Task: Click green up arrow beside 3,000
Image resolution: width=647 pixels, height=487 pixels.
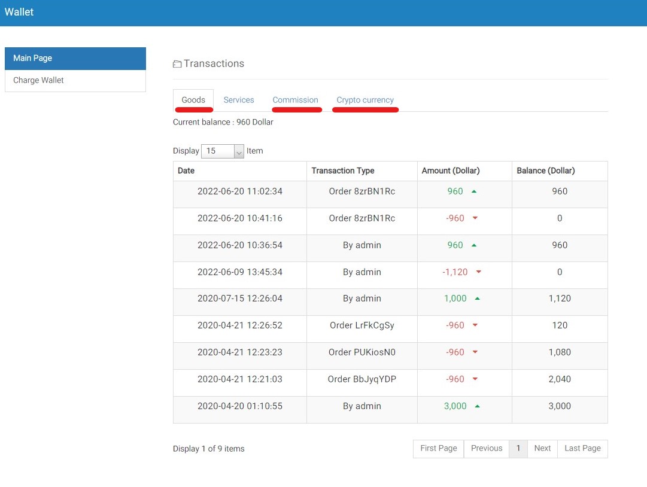Action: [478, 406]
